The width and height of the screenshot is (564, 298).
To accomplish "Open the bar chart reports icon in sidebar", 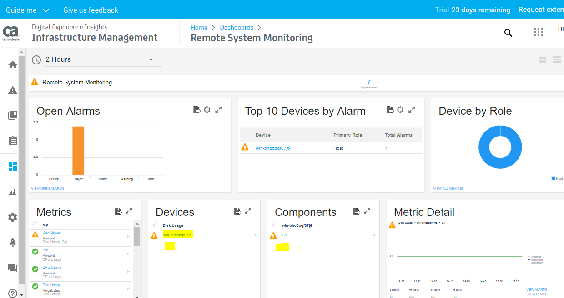I will [13, 192].
